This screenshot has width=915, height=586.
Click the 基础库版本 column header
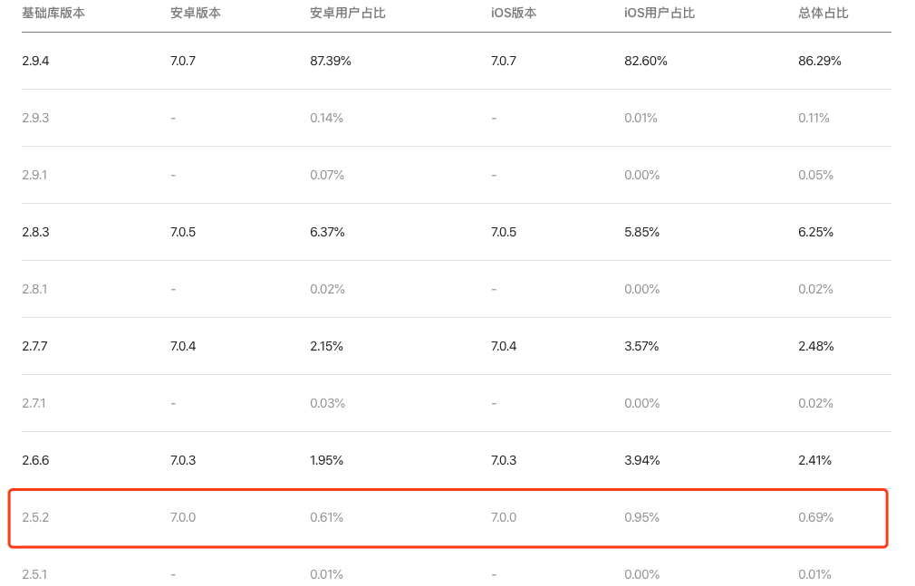pyautogui.click(x=53, y=14)
